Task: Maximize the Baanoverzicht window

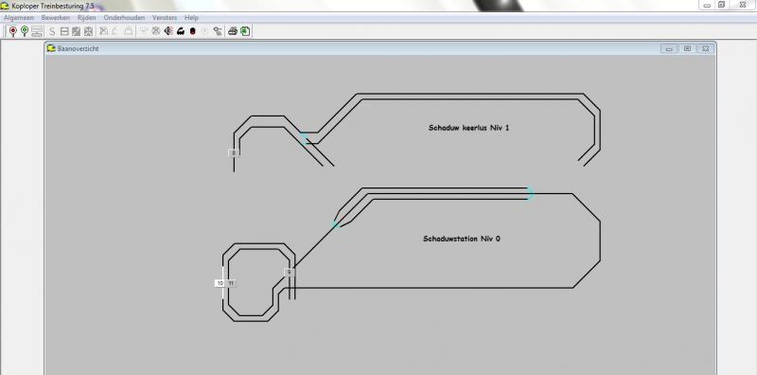Action: point(687,48)
